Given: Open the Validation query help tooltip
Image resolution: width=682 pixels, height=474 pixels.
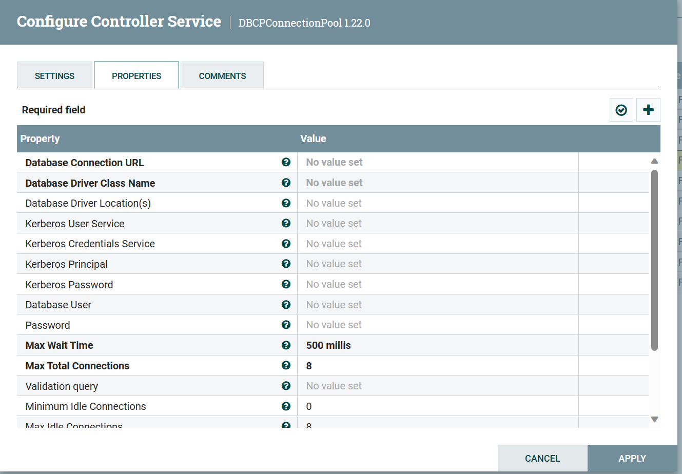Looking at the screenshot, I should pyautogui.click(x=286, y=385).
